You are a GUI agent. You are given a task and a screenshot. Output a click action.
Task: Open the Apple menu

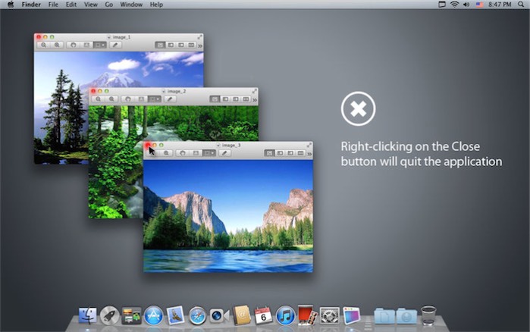[11, 5]
